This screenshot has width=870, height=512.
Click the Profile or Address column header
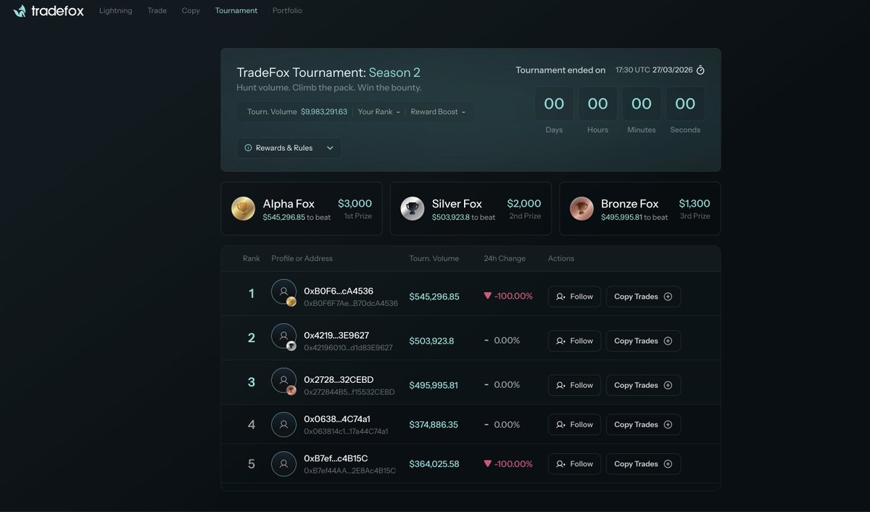point(302,258)
